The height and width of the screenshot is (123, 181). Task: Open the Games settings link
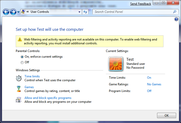click(29, 87)
